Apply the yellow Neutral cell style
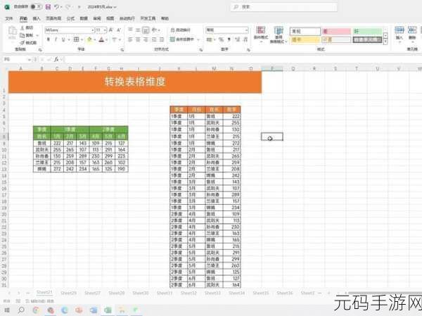This screenshot has width=422, height=316. 305,39
